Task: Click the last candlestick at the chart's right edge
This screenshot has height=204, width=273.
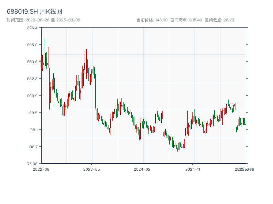Action: point(246,123)
